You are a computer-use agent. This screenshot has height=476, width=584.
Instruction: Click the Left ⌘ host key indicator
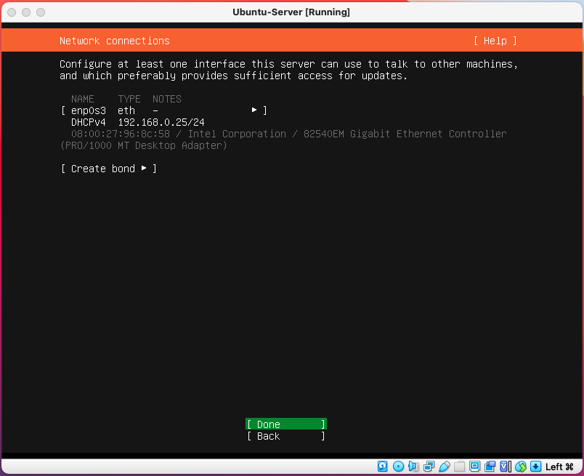click(x=559, y=467)
